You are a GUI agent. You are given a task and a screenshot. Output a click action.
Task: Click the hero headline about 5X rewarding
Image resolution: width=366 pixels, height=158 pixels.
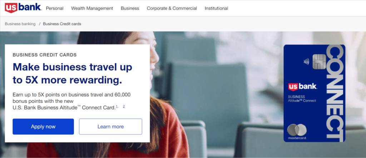(72, 74)
